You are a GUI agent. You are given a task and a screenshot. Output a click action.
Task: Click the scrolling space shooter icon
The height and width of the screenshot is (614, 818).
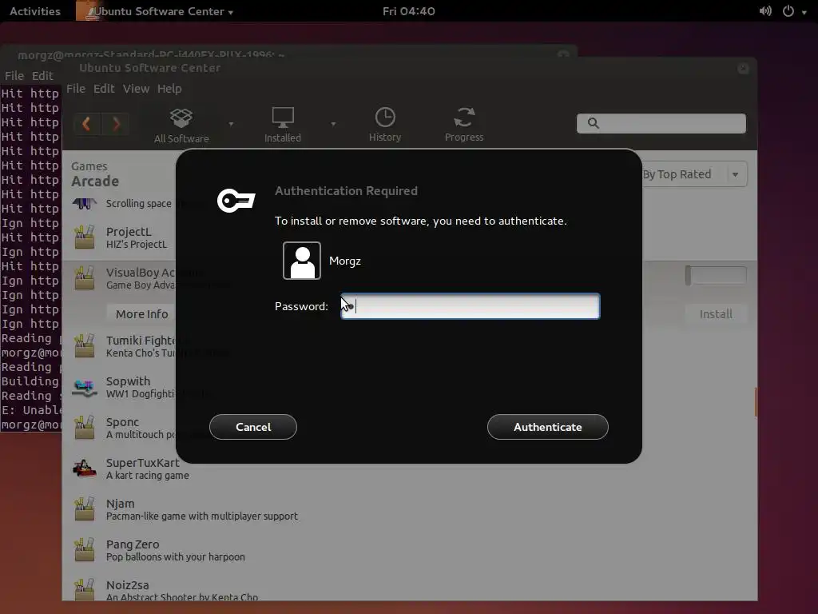click(x=85, y=203)
